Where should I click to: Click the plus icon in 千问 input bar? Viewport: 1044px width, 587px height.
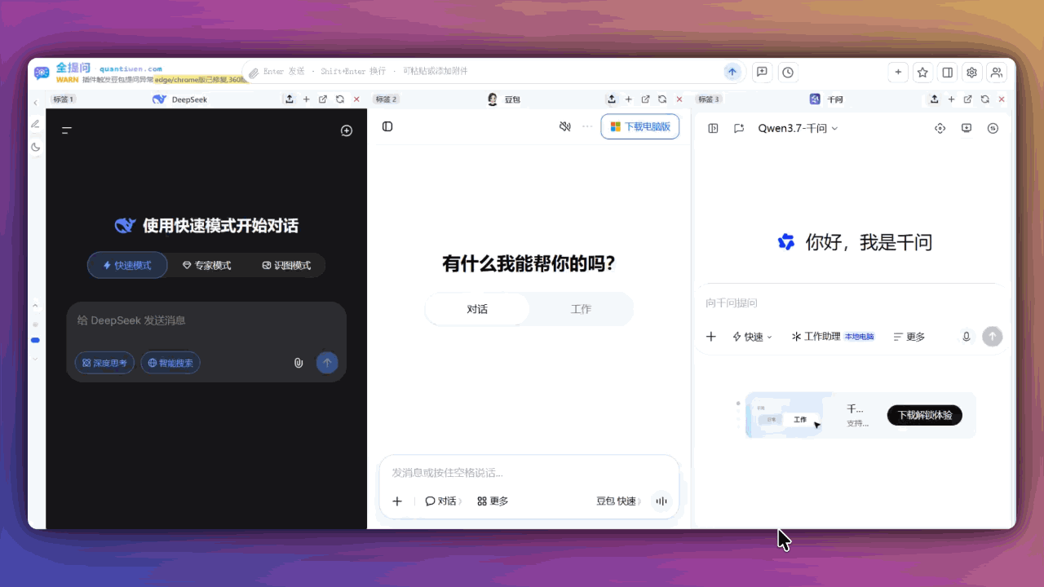click(x=711, y=337)
